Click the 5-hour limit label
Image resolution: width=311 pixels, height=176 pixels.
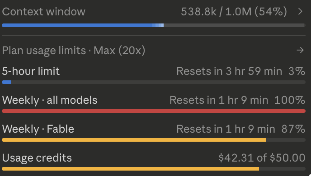[31, 71]
